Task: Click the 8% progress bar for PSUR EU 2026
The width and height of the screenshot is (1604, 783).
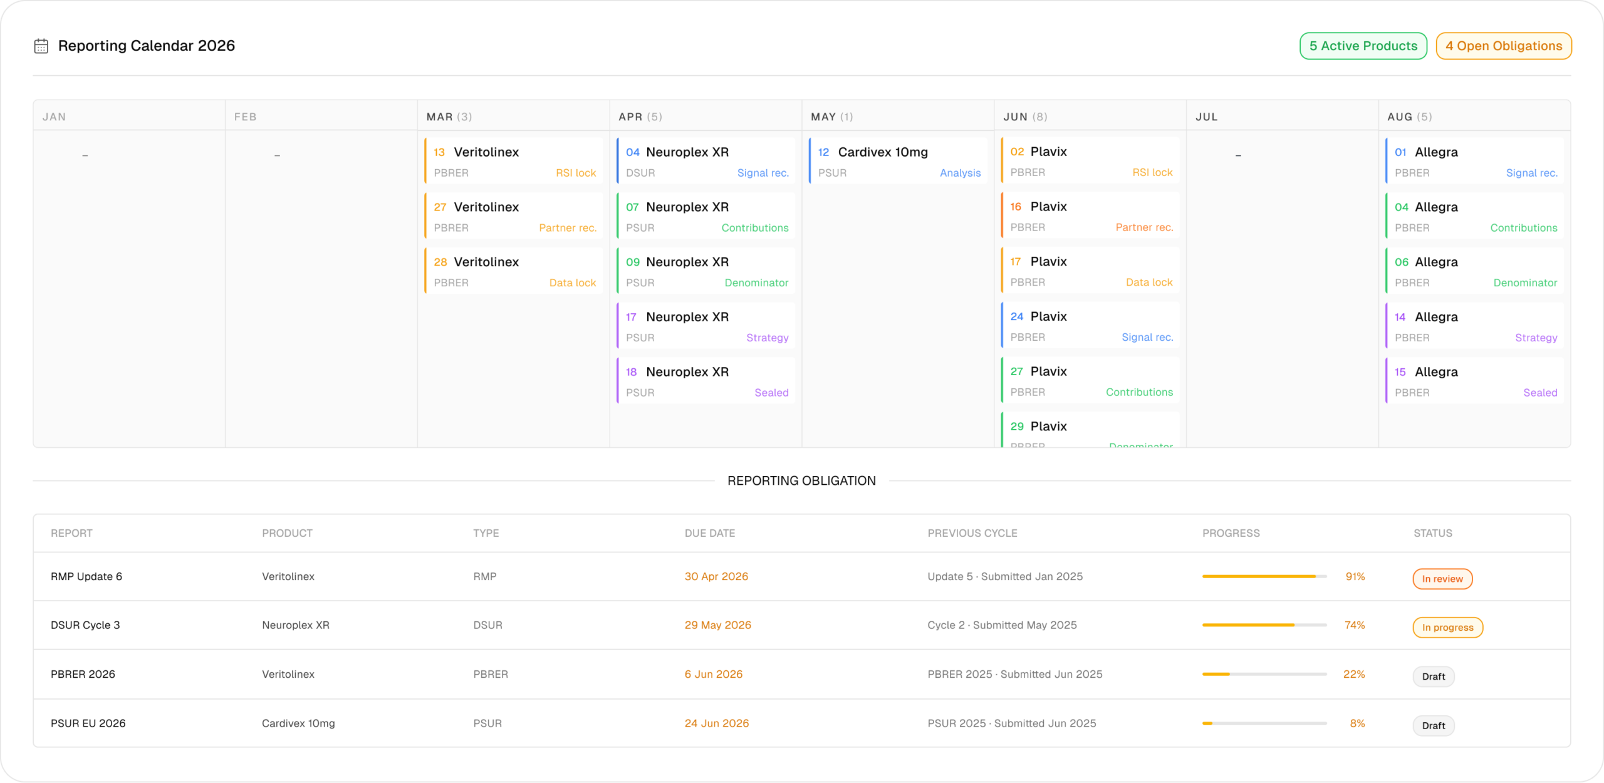Action: 1264,723
